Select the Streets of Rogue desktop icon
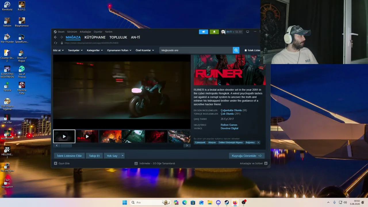Image resolution: width=368 pixels, height=207 pixels. pyautogui.click(x=22, y=56)
